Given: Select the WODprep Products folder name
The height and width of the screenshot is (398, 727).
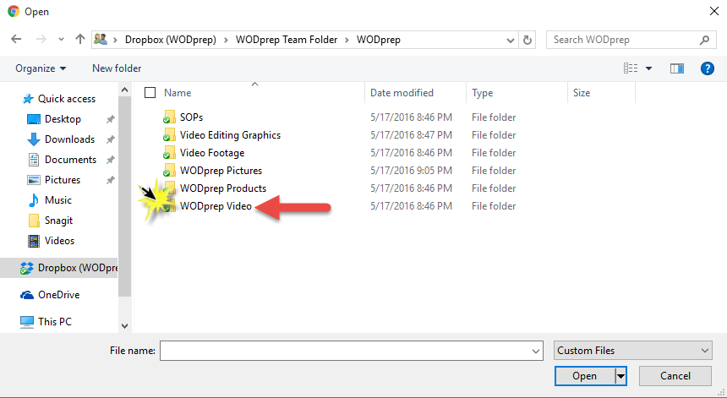Looking at the screenshot, I should (x=223, y=188).
